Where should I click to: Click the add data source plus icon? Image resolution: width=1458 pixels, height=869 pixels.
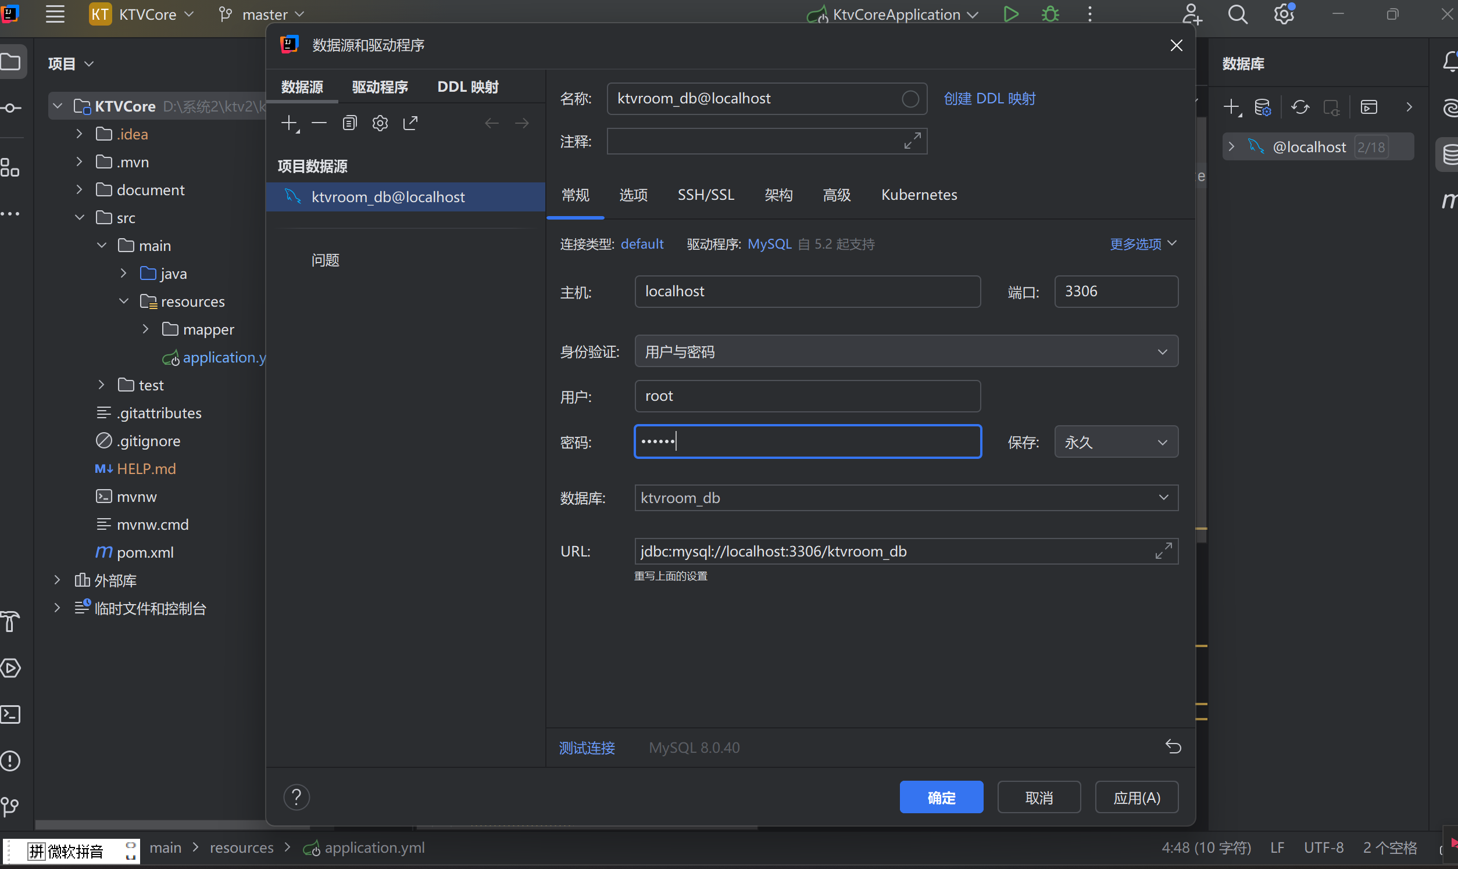click(x=290, y=123)
